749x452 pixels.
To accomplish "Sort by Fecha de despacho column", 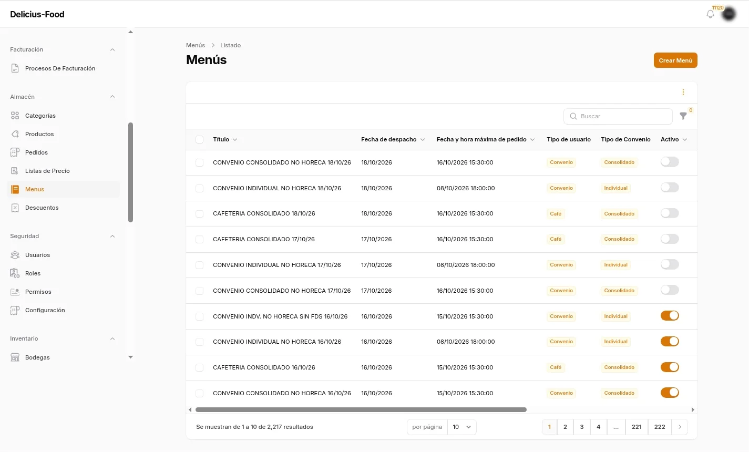I will 393,139.
